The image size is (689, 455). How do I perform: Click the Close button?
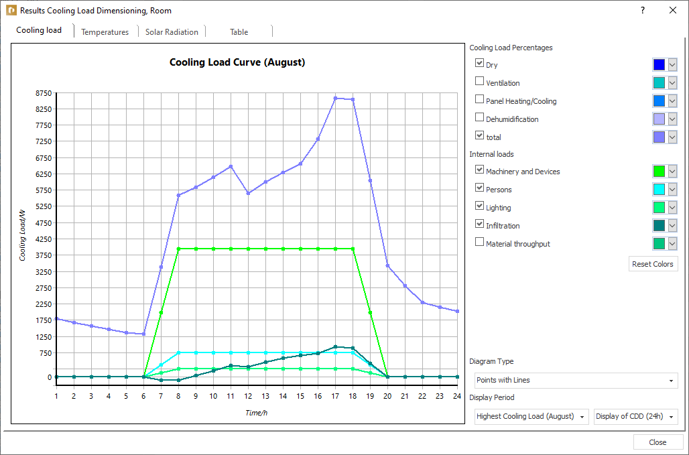657,442
